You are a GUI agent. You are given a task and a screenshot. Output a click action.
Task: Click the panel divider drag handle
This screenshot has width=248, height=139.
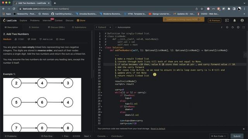click(93, 73)
